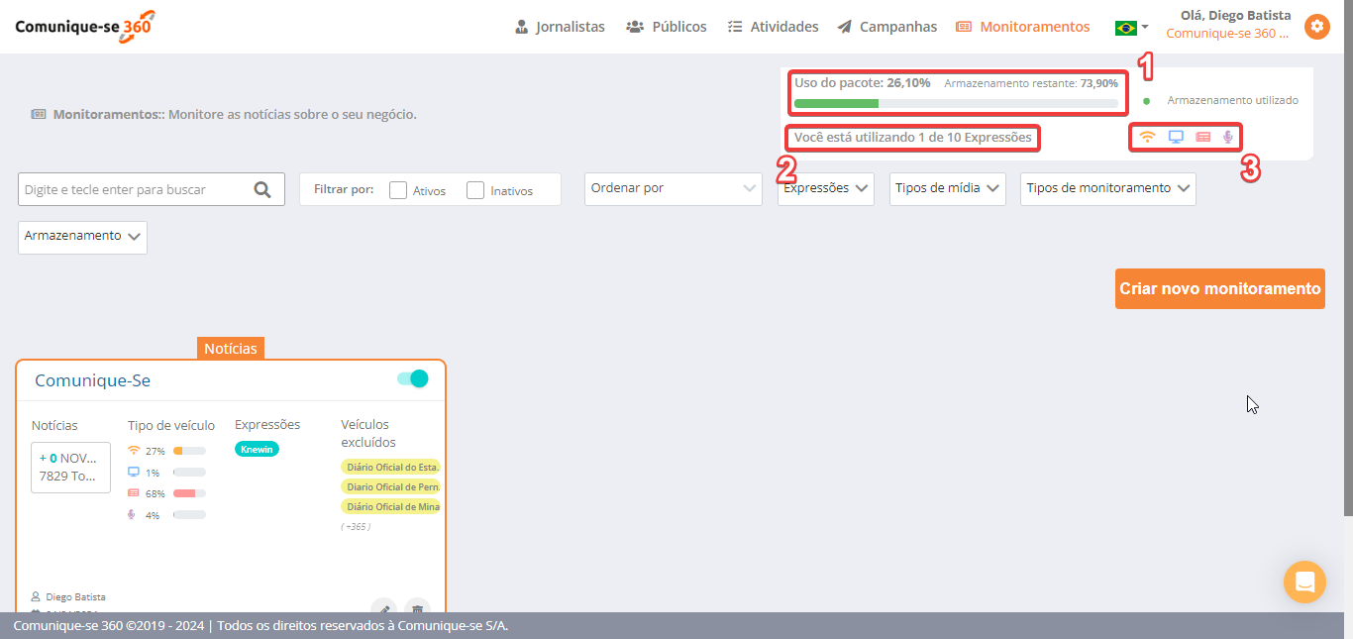Expand the Expressões filter dropdown

(x=826, y=188)
